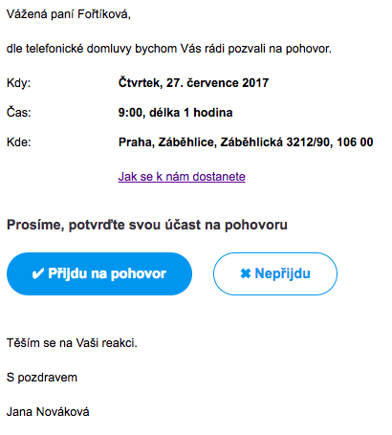Click the heading Prosíme, potvrďte svou účast
The width and height of the screenshot is (392, 435).
click(x=147, y=225)
